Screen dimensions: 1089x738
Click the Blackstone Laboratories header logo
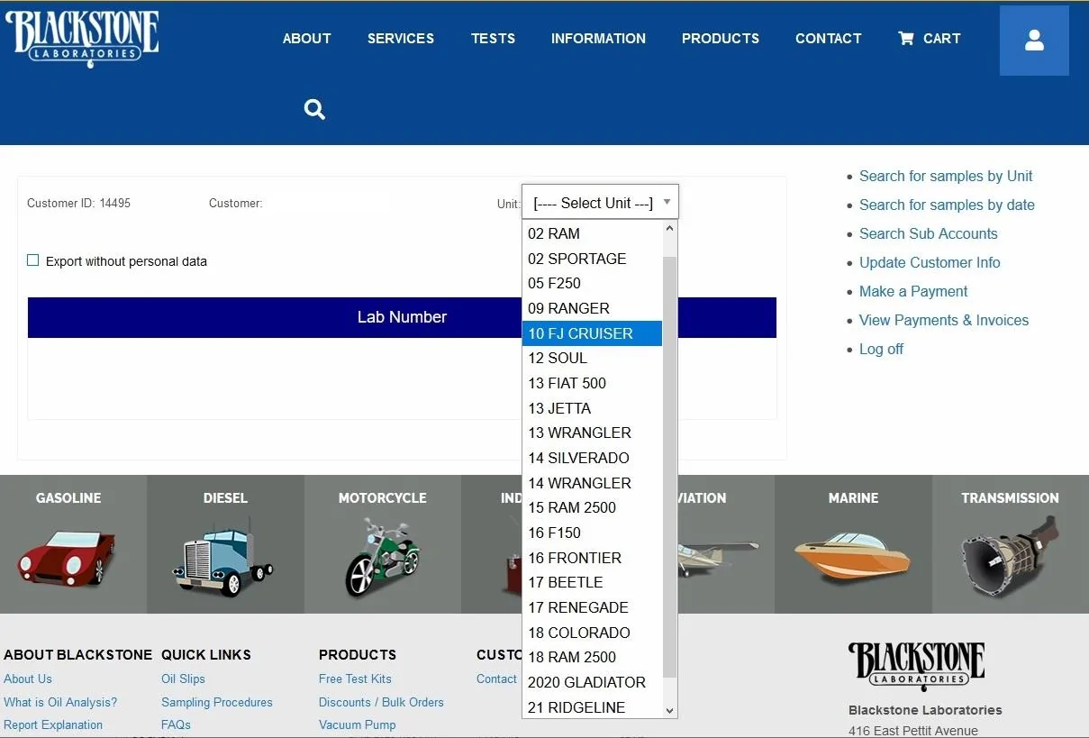tap(82, 38)
